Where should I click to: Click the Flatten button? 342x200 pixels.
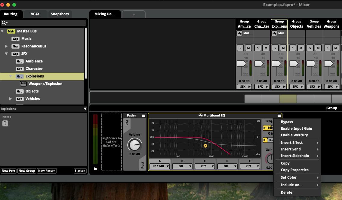click(80, 171)
